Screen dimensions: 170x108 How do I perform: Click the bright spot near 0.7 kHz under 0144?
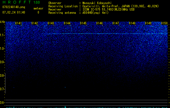pyautogui.click(x=65, y=87)
